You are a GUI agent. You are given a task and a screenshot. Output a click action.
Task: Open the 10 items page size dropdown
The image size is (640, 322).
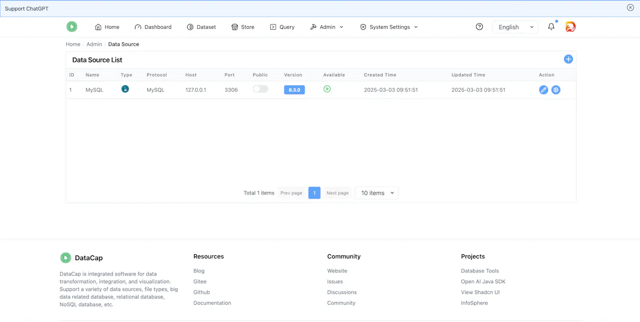[377, 193]
